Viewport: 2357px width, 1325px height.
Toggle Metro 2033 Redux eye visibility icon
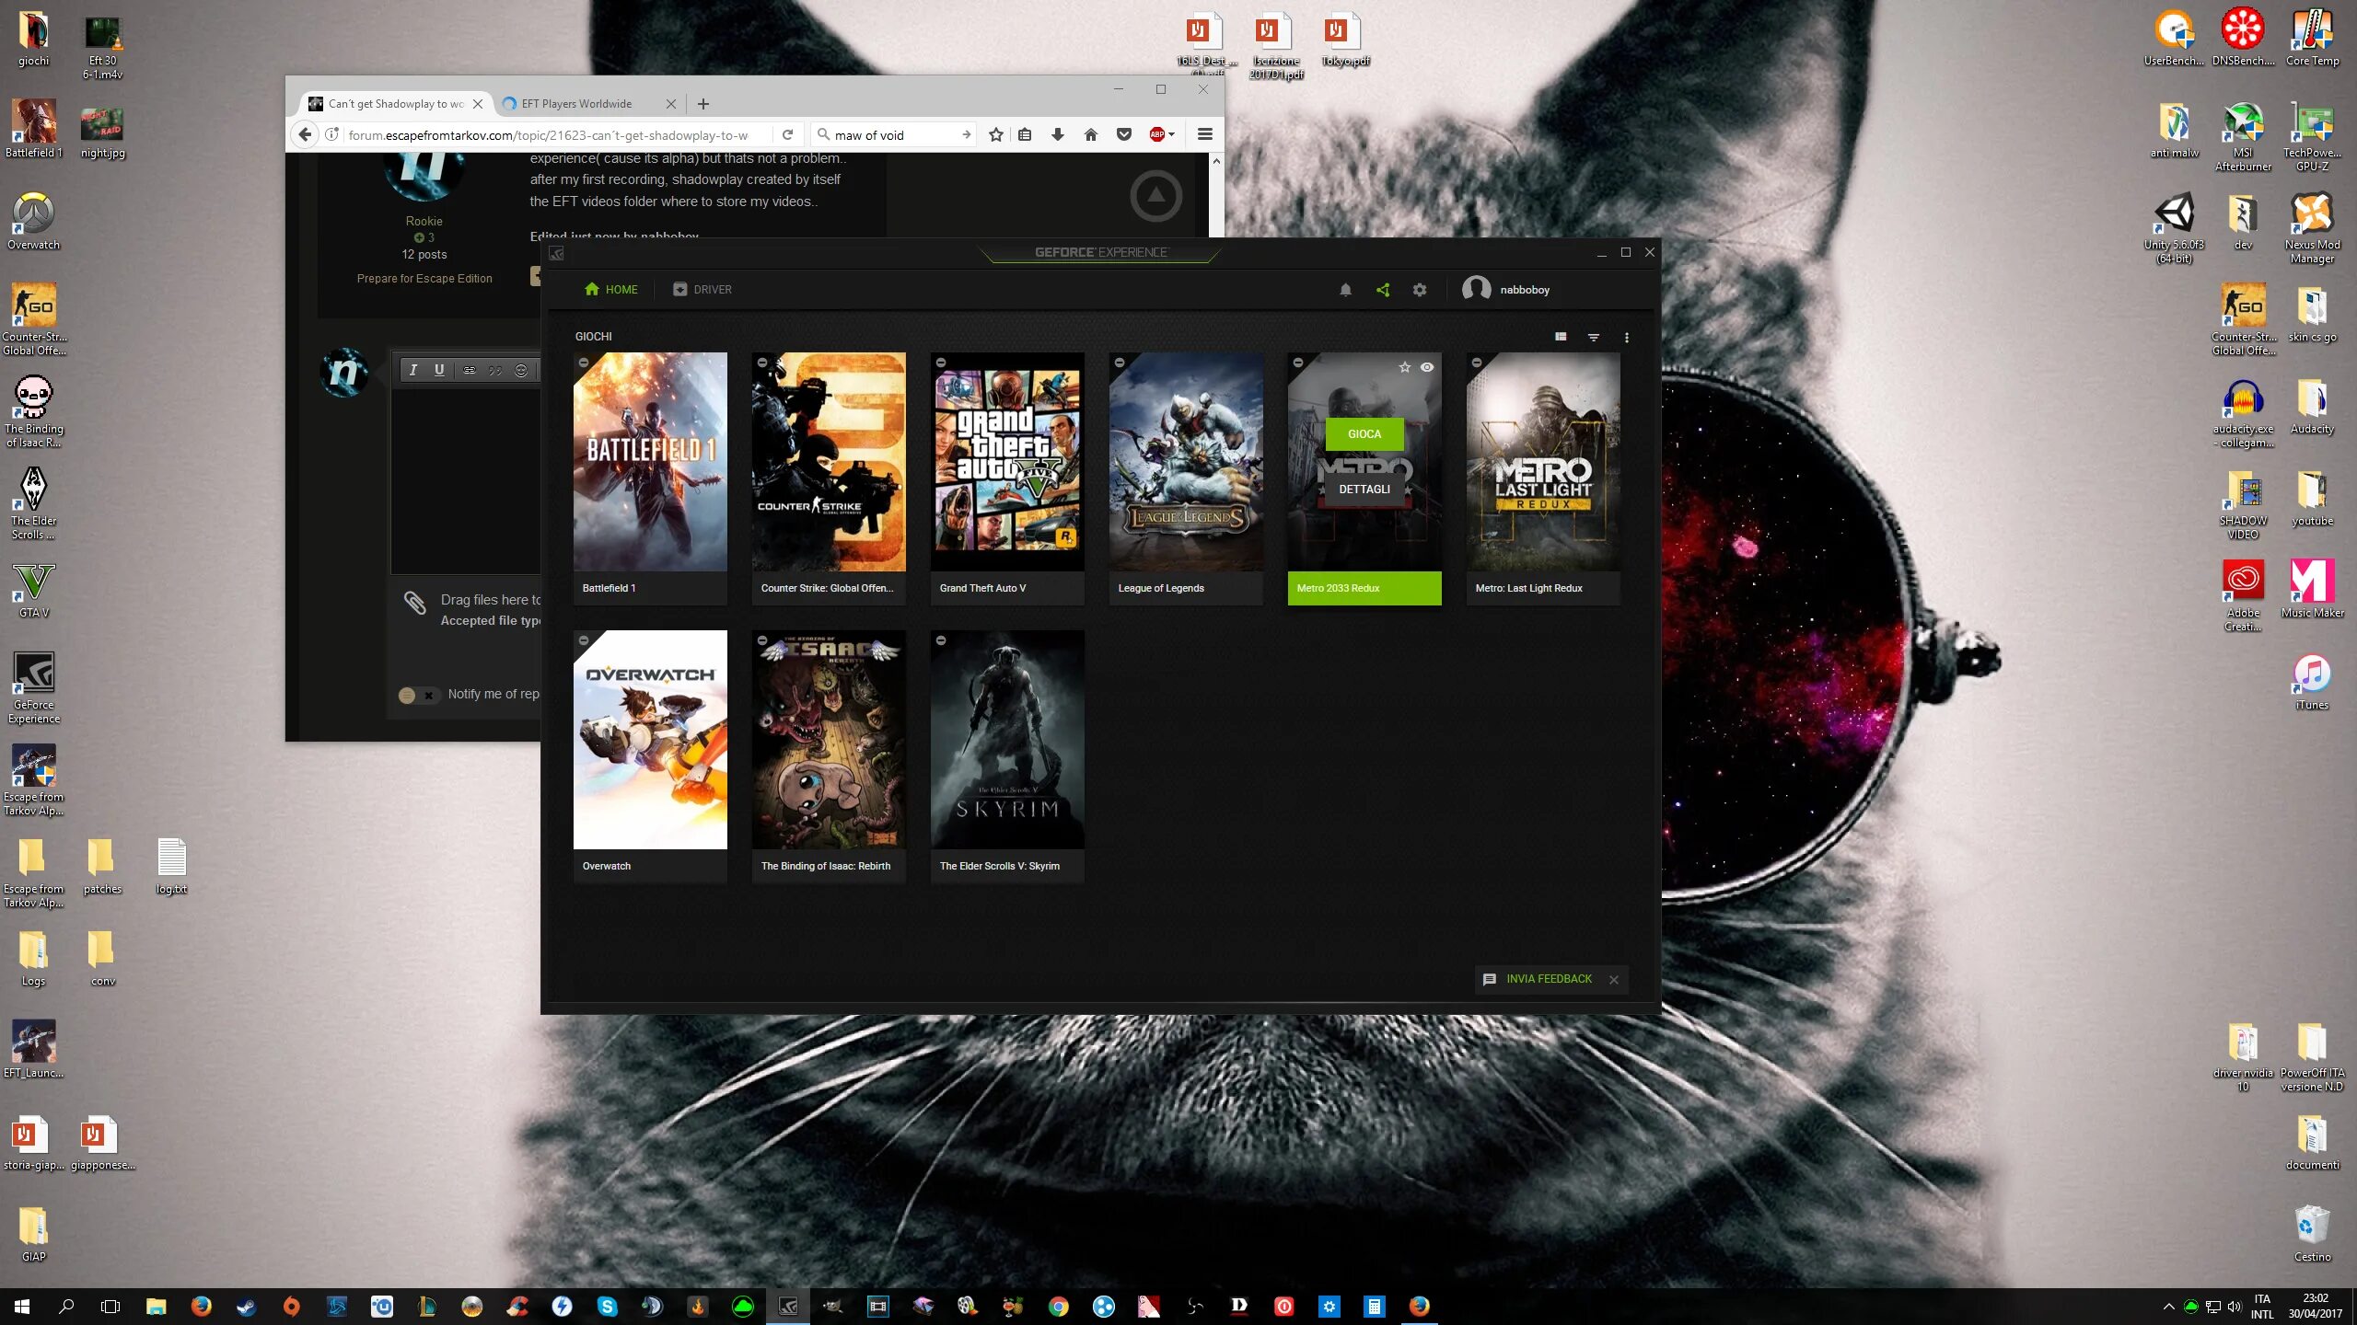1427,367
